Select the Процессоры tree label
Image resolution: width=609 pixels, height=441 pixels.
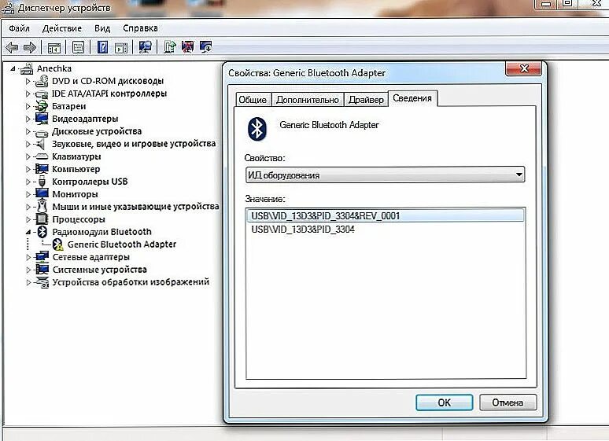tap(79, 219)
